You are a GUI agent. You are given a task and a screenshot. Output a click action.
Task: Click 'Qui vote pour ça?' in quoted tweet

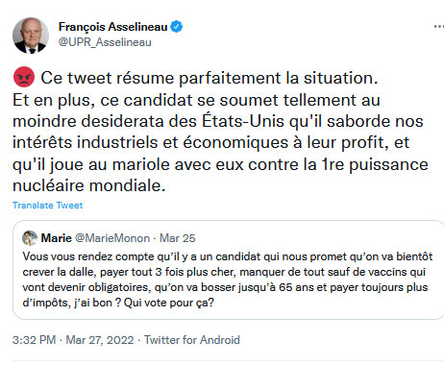click(x=169, y=303)
